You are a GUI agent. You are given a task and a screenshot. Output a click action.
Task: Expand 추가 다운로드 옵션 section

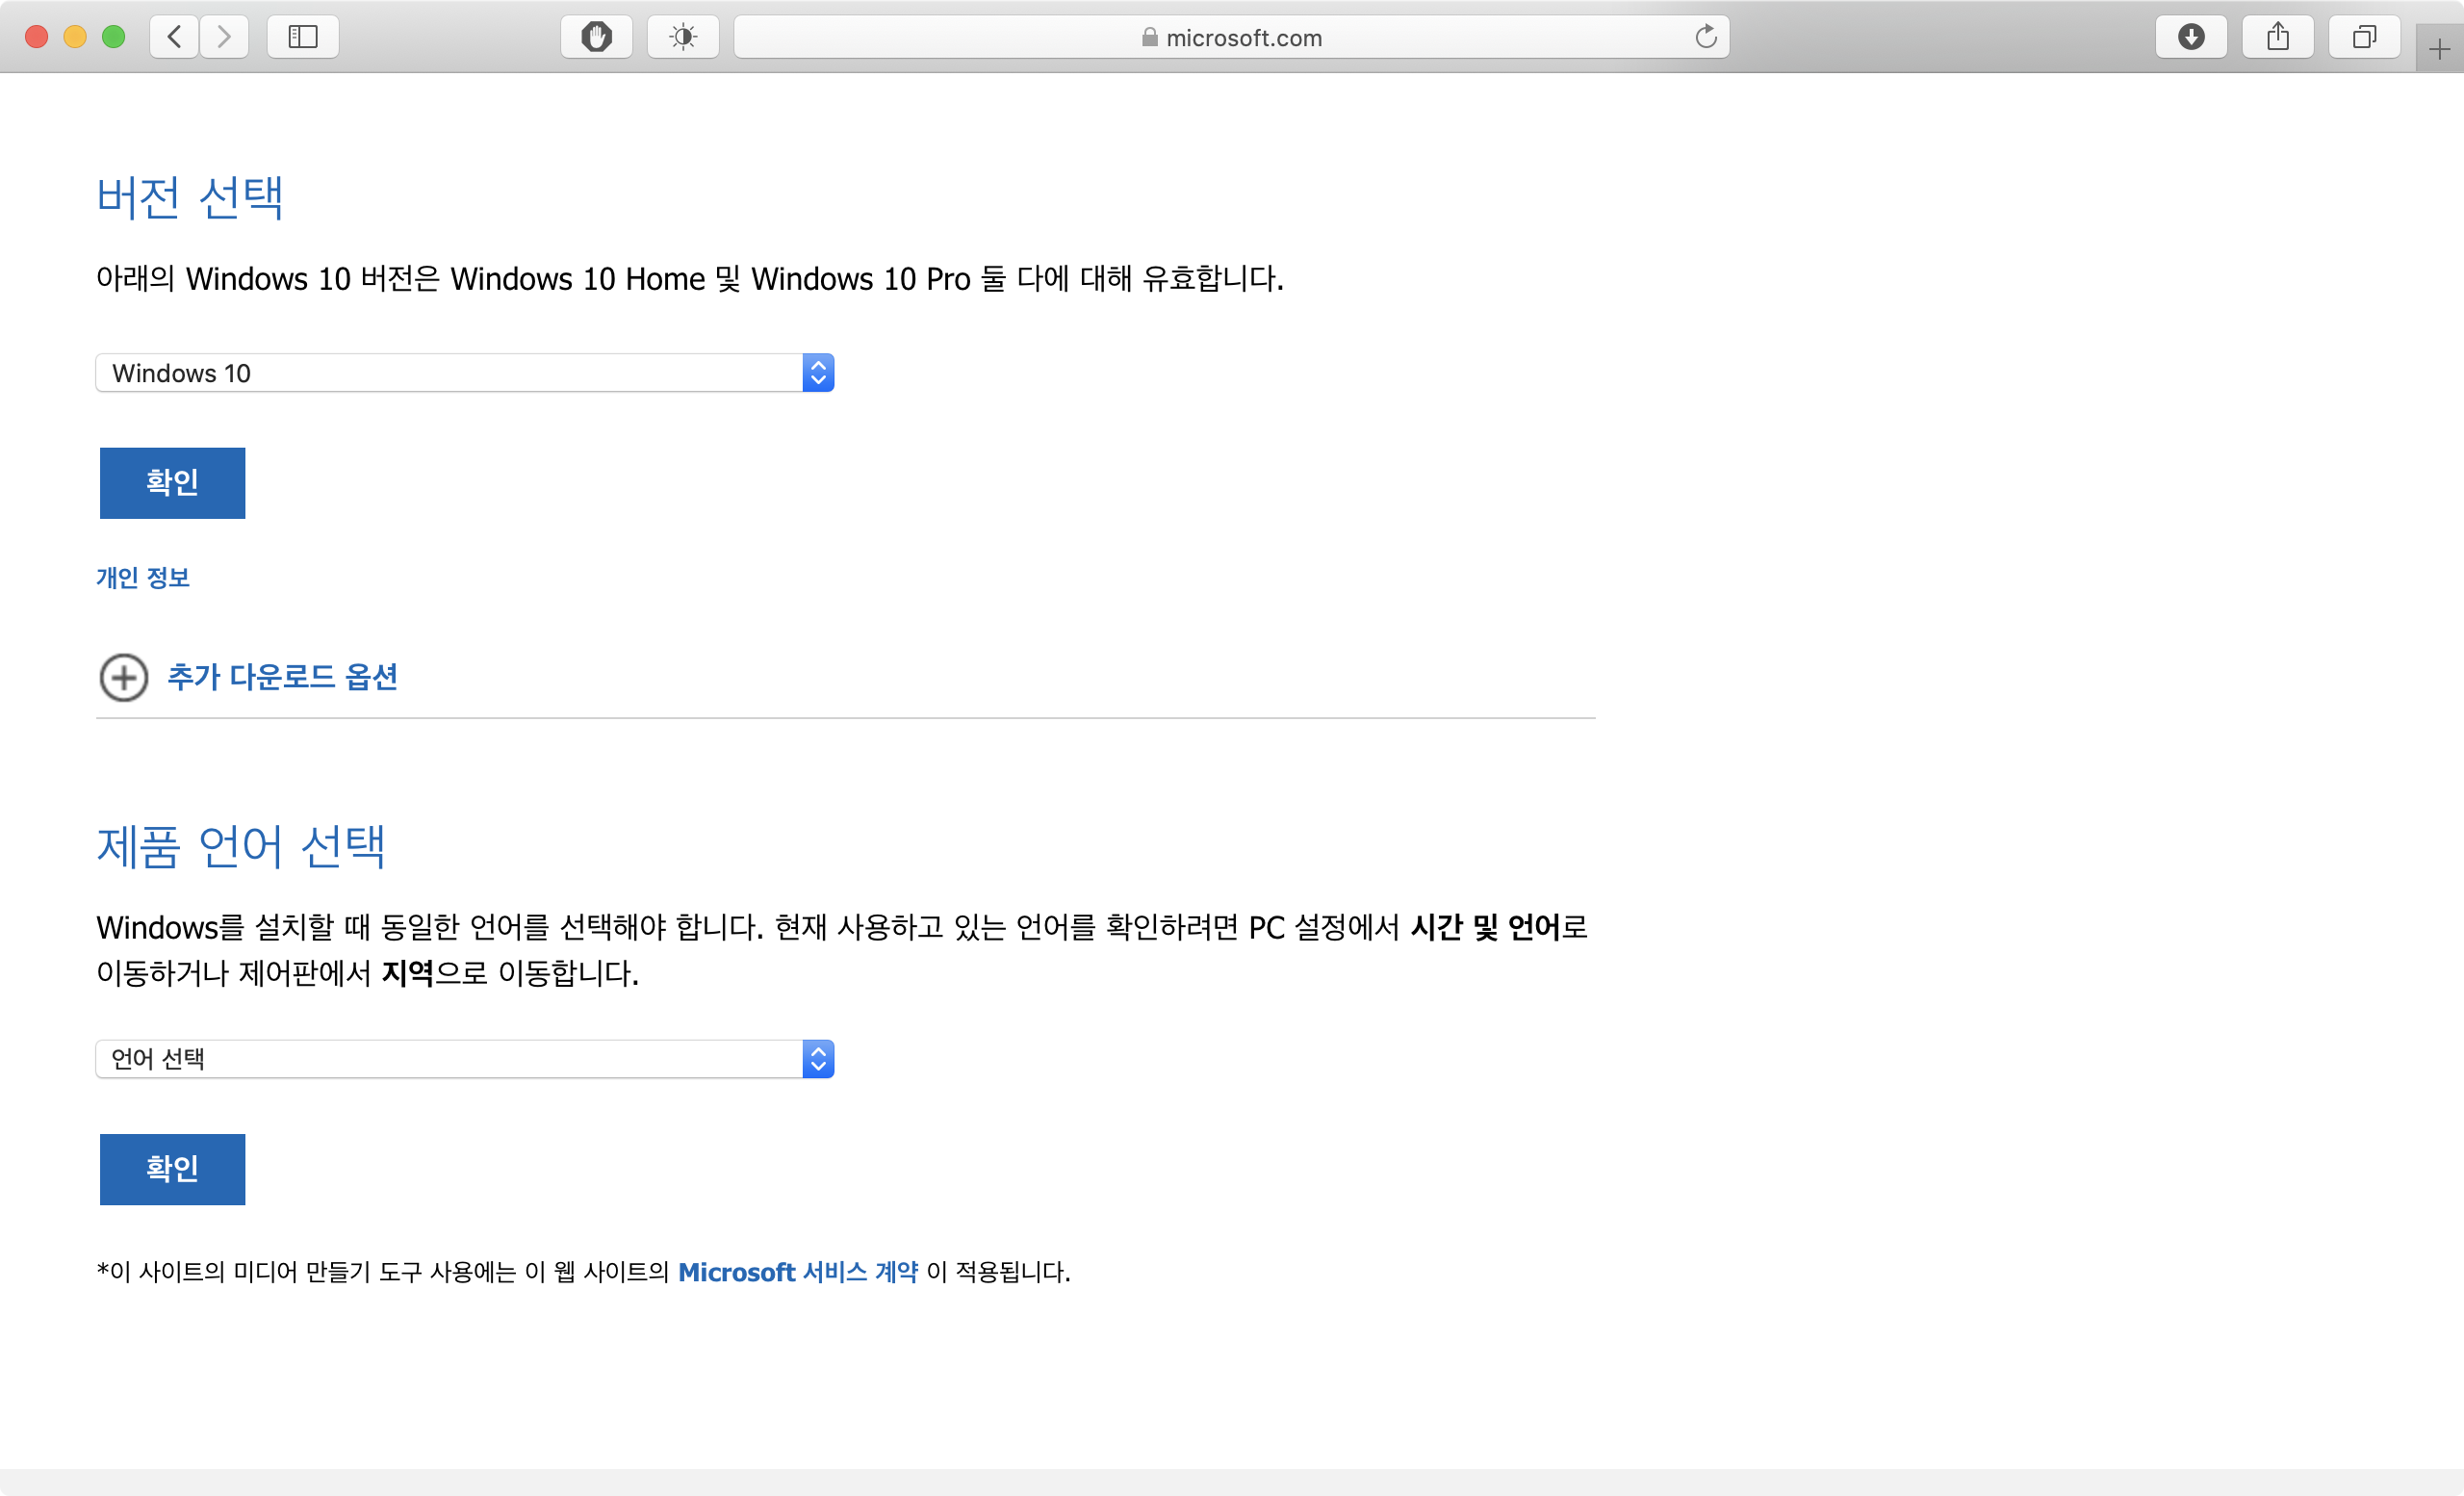click(282, 677)
